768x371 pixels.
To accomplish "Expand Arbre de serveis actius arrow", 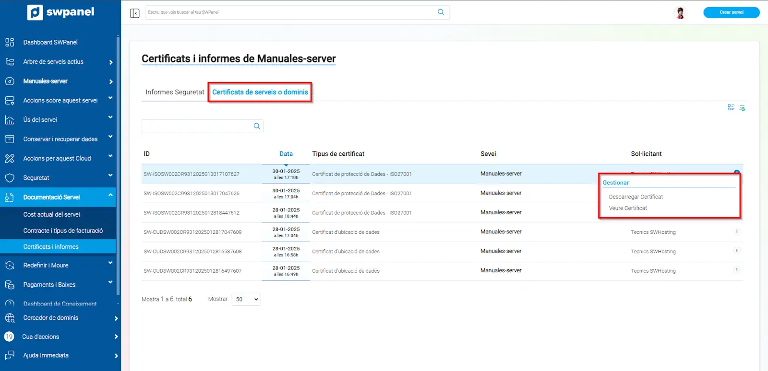I will coord(111,62).
